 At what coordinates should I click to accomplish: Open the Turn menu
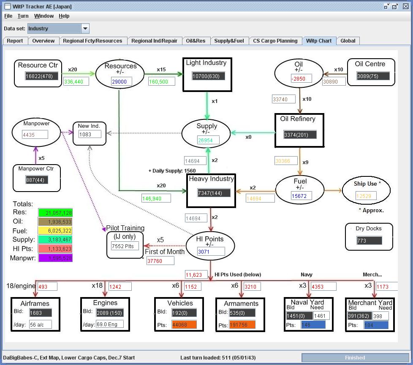(x=23, y=16)
